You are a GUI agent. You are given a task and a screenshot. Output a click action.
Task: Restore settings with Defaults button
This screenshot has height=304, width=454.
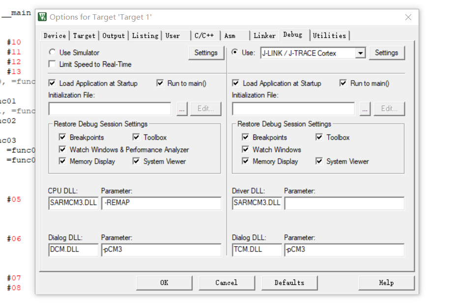(x=289, y=283)
